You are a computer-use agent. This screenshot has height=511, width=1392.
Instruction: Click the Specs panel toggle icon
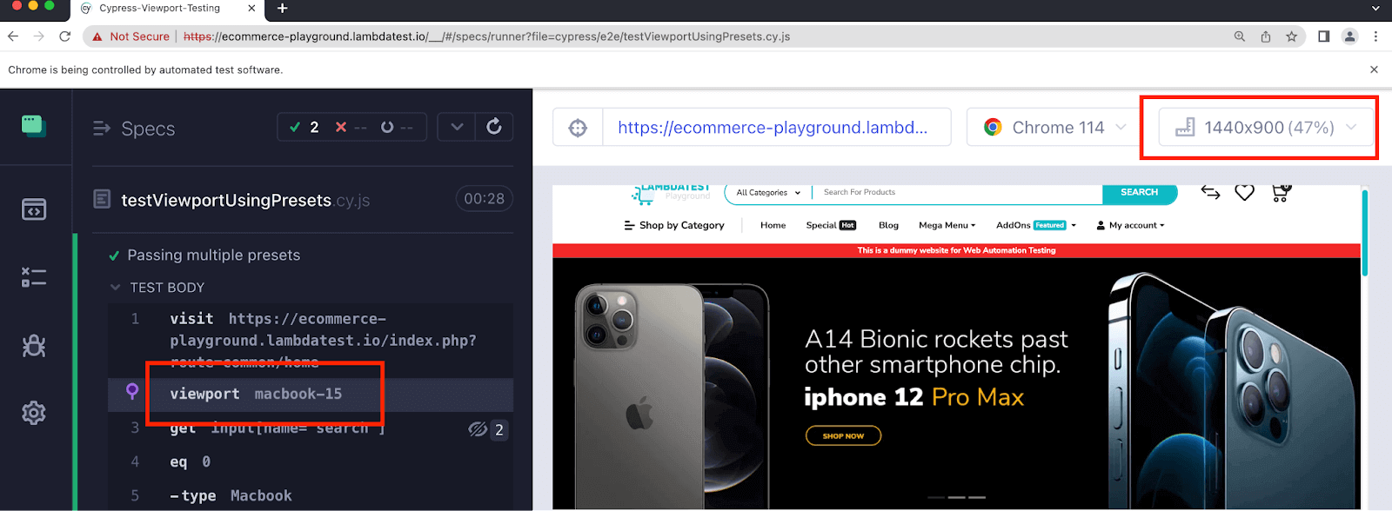pyautogui.click(x=102, y=129)
